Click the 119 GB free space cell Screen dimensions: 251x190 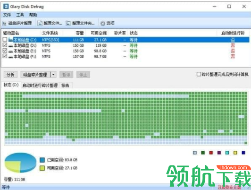coord(101,45)
